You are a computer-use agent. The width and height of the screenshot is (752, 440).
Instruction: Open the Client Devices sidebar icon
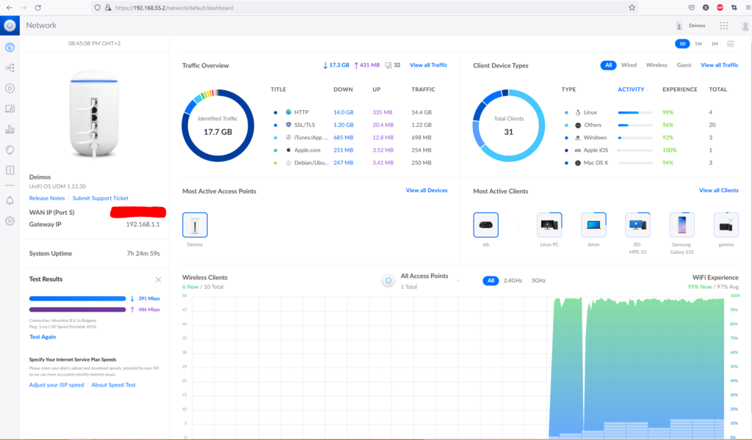(10, 109)
